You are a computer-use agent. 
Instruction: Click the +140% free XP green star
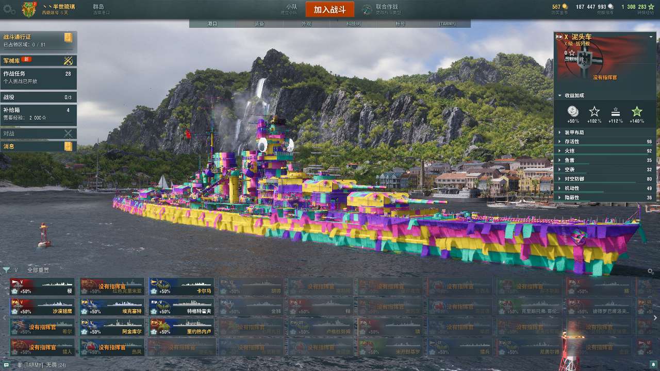[x=637, y=111]
